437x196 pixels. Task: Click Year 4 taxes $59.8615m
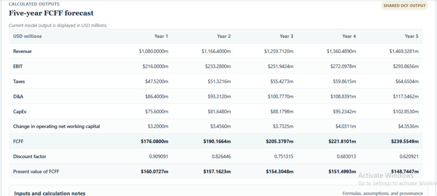[344, 82]
